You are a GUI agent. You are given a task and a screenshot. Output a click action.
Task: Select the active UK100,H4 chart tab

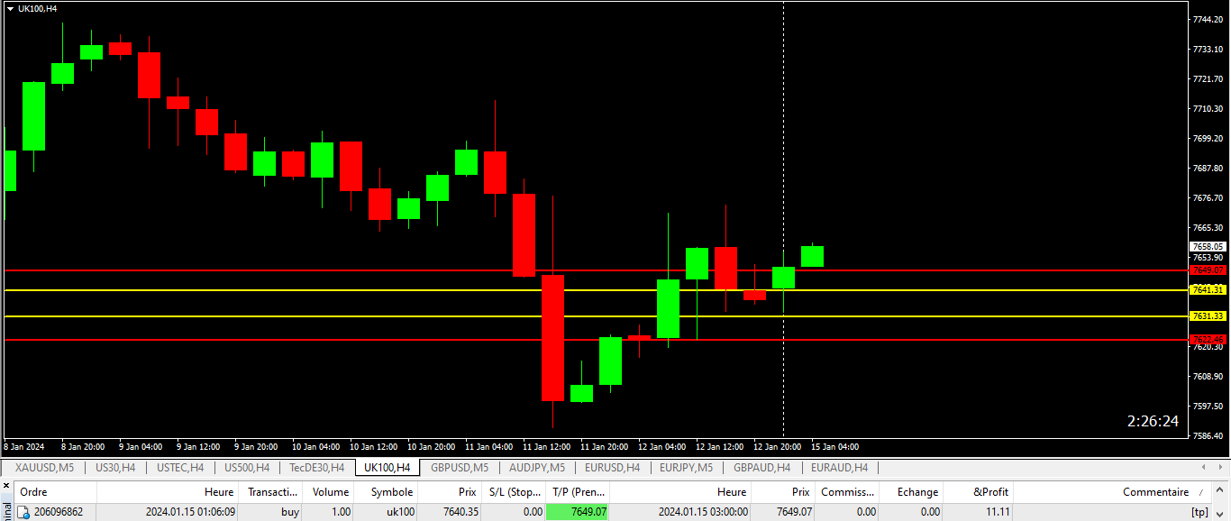(388, 468)
